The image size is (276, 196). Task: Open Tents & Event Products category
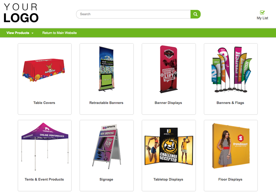(44, 180)
